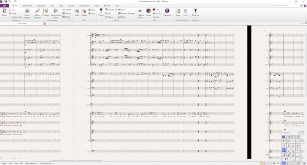Open the Filters funnel dropdown
307x165 pixels.
[101, 13]
